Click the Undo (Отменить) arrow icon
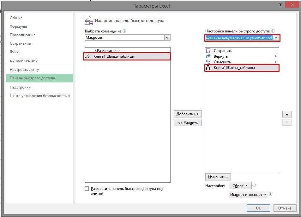Viewport: 301px width, 217px height. click(208, 62)
